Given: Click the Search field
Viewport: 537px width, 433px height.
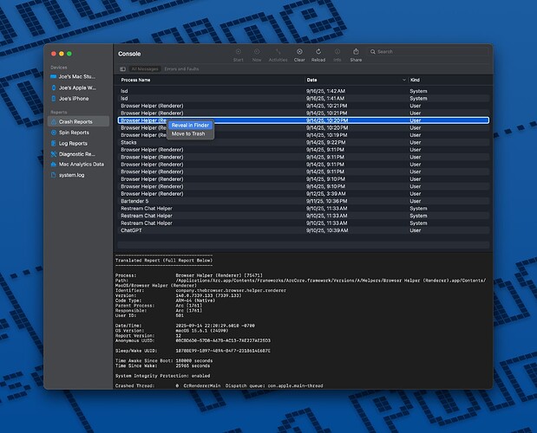Looking at the screenshot, I should (x=416, y=52).
